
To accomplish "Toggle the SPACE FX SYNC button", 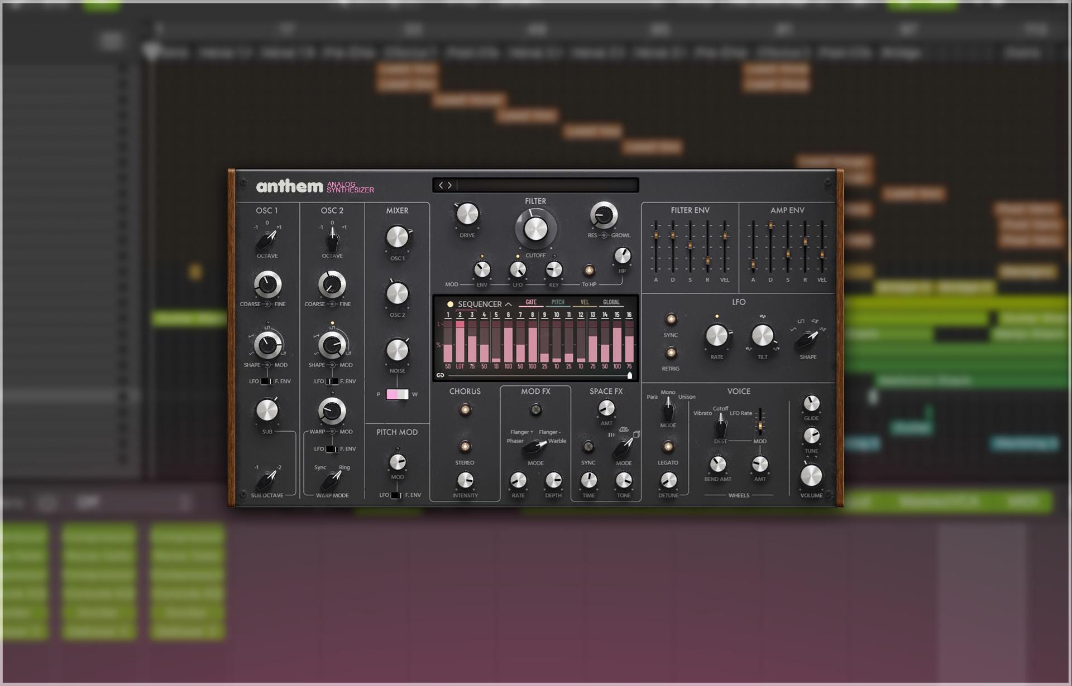I will [588, 447].
